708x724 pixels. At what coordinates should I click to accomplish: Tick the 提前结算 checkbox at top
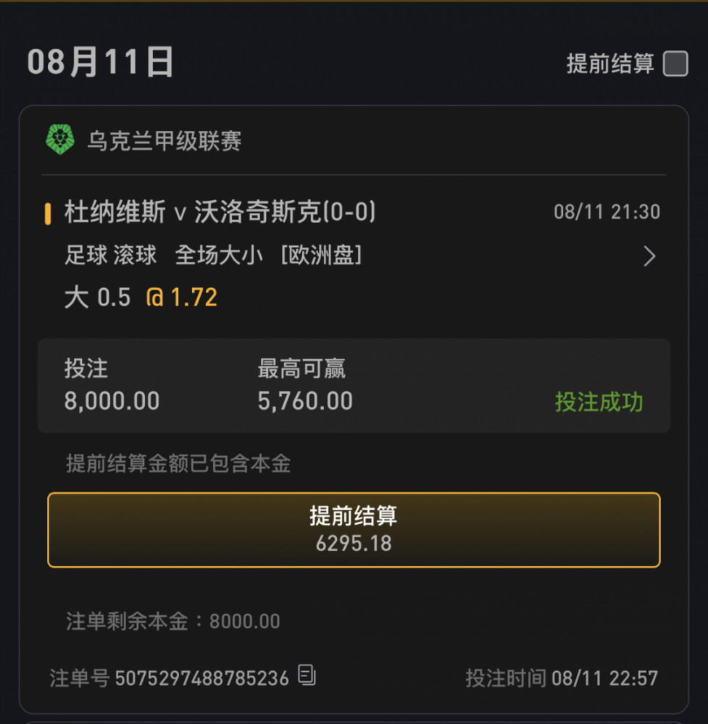click(675, 63)
